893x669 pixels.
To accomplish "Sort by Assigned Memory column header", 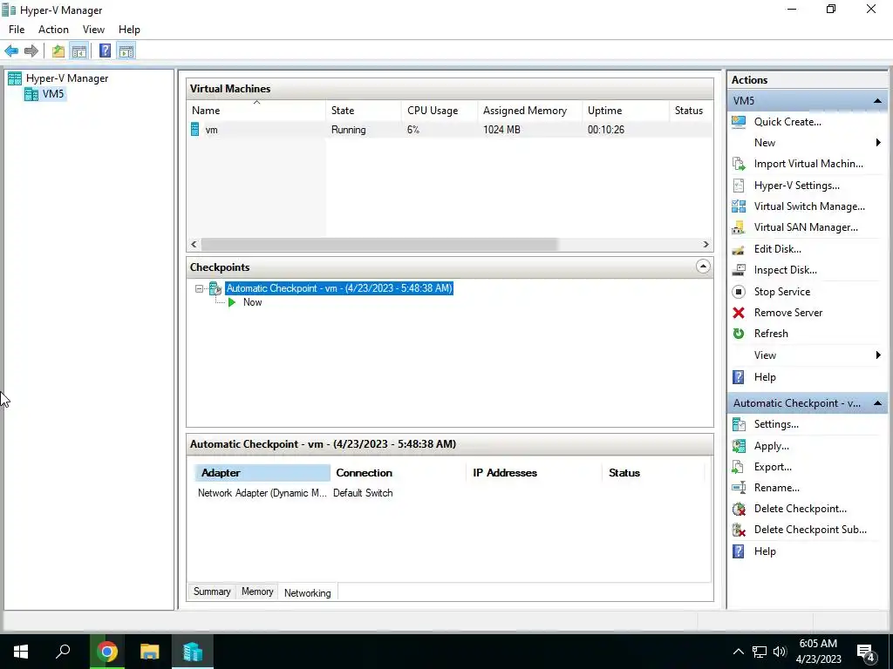I will point(529,111).
